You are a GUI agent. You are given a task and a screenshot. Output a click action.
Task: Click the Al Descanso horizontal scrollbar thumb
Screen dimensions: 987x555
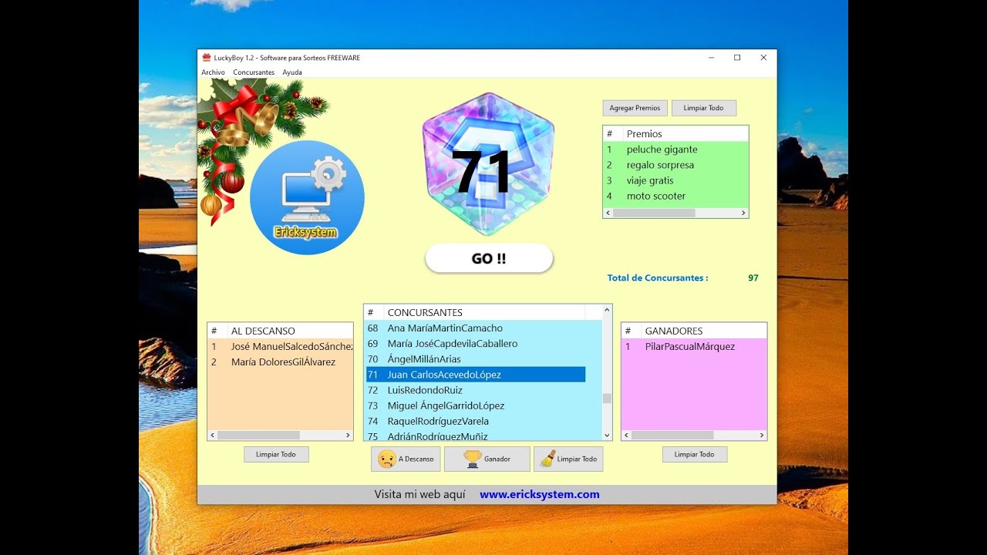coord(258,436)
